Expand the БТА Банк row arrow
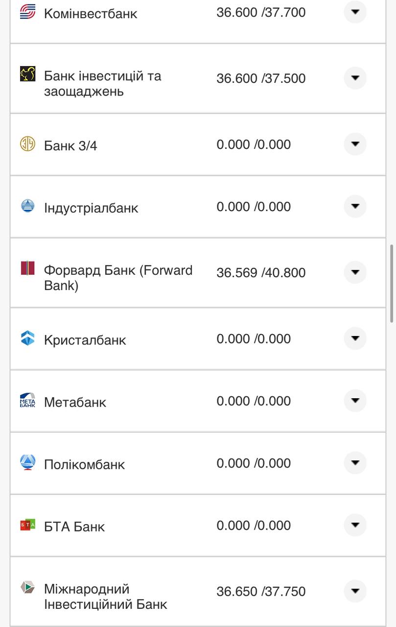396x627 pixels. coord(355,525)
